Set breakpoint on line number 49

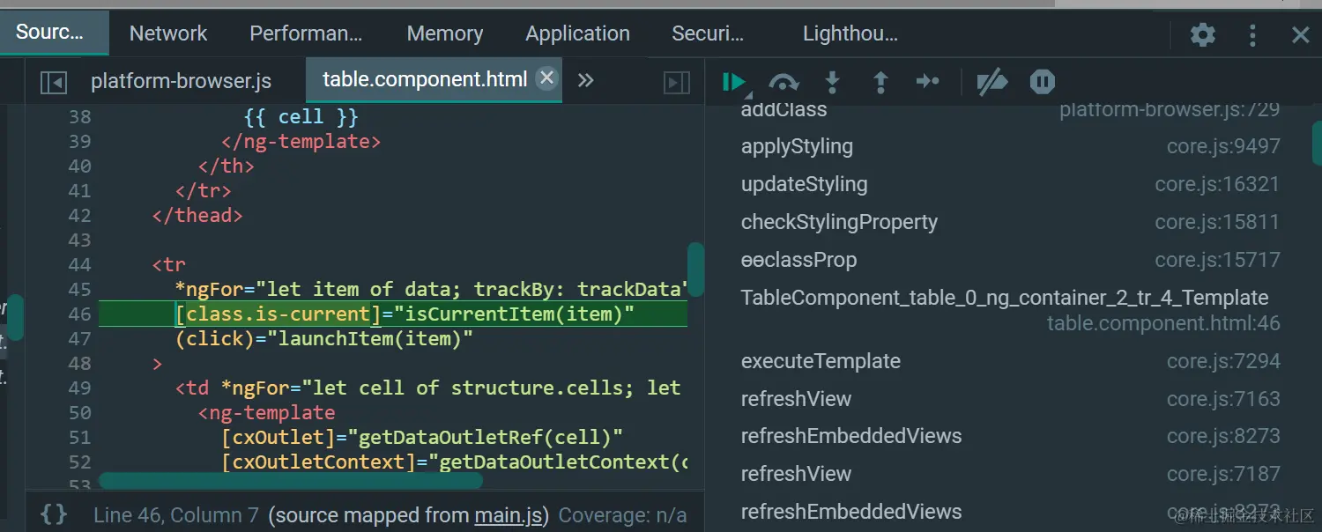[79, 388]
